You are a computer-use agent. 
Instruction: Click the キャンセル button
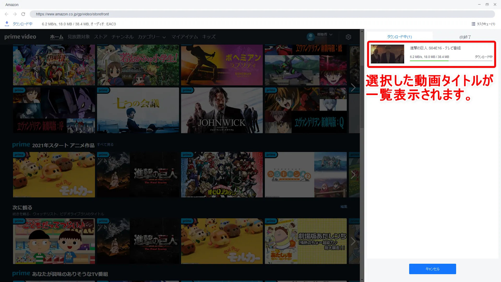432,269
